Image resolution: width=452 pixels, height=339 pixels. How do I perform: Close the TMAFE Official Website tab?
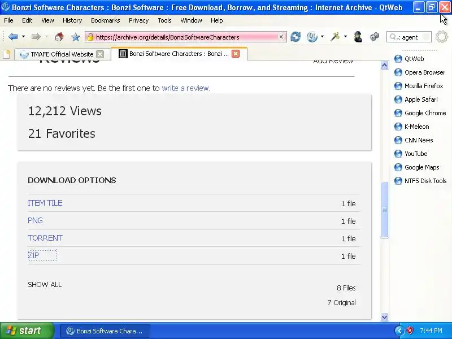[x=100, y=54]
